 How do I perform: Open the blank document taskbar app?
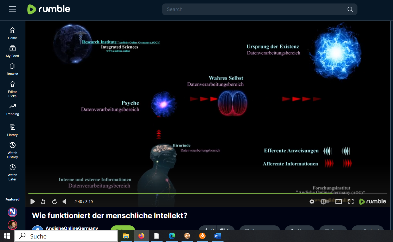click(157, 236)
